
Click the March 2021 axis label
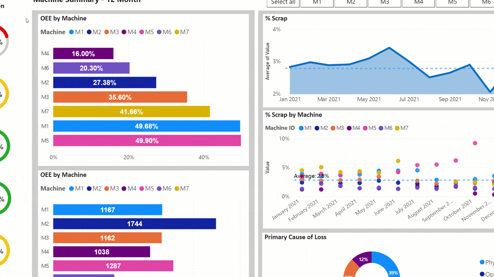(x=325, y=209)
